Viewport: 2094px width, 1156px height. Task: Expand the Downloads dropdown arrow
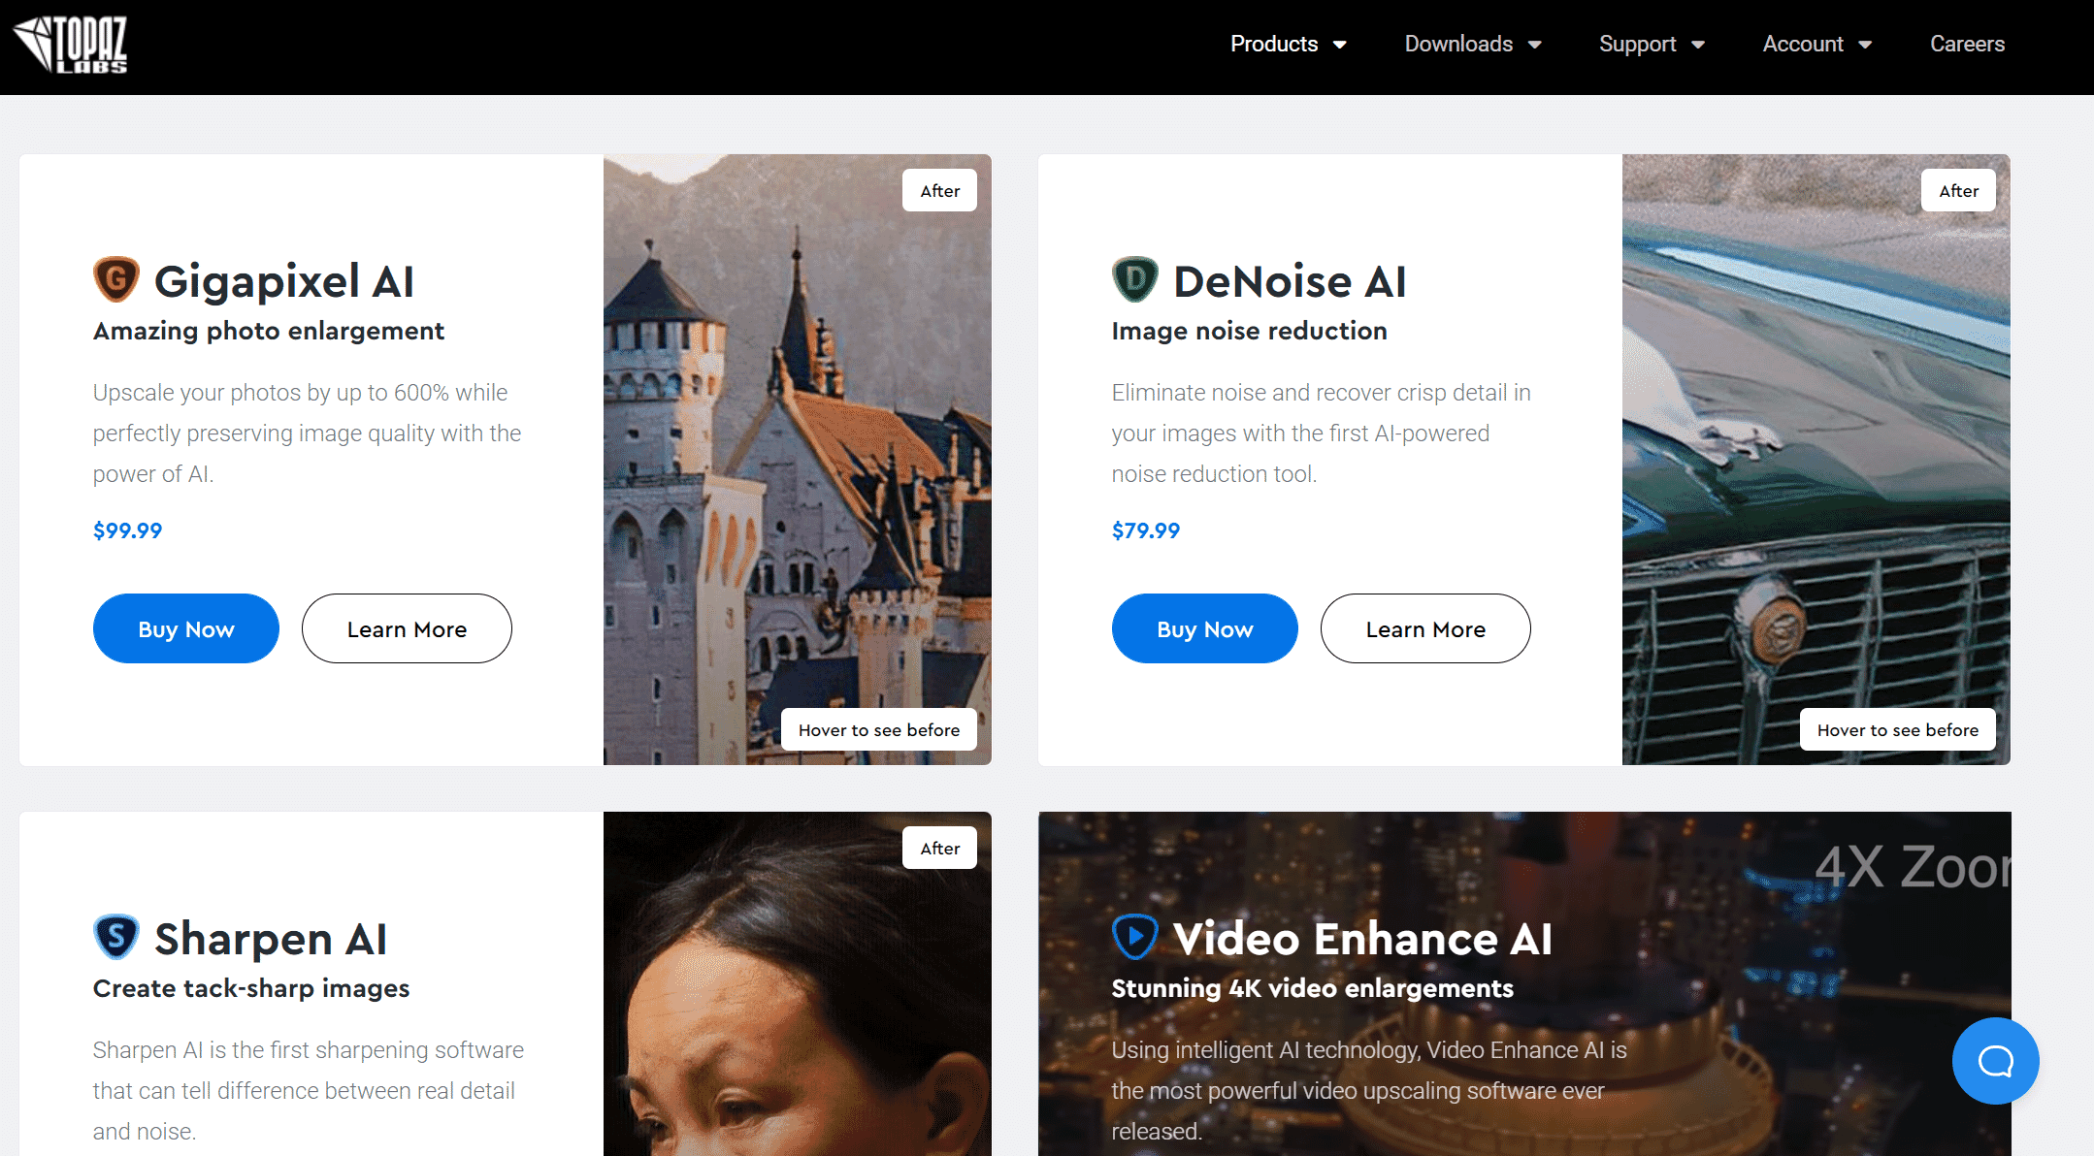pos(1535,45)
